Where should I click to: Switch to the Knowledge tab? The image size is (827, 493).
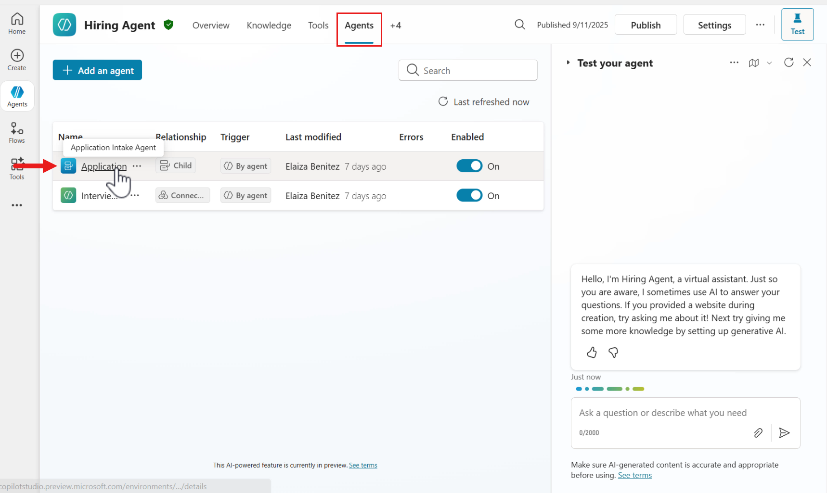tap(269, 25)
